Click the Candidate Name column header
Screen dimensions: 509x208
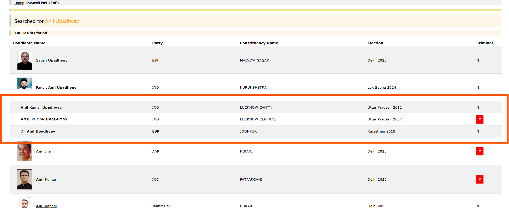(x=29, y=43)
